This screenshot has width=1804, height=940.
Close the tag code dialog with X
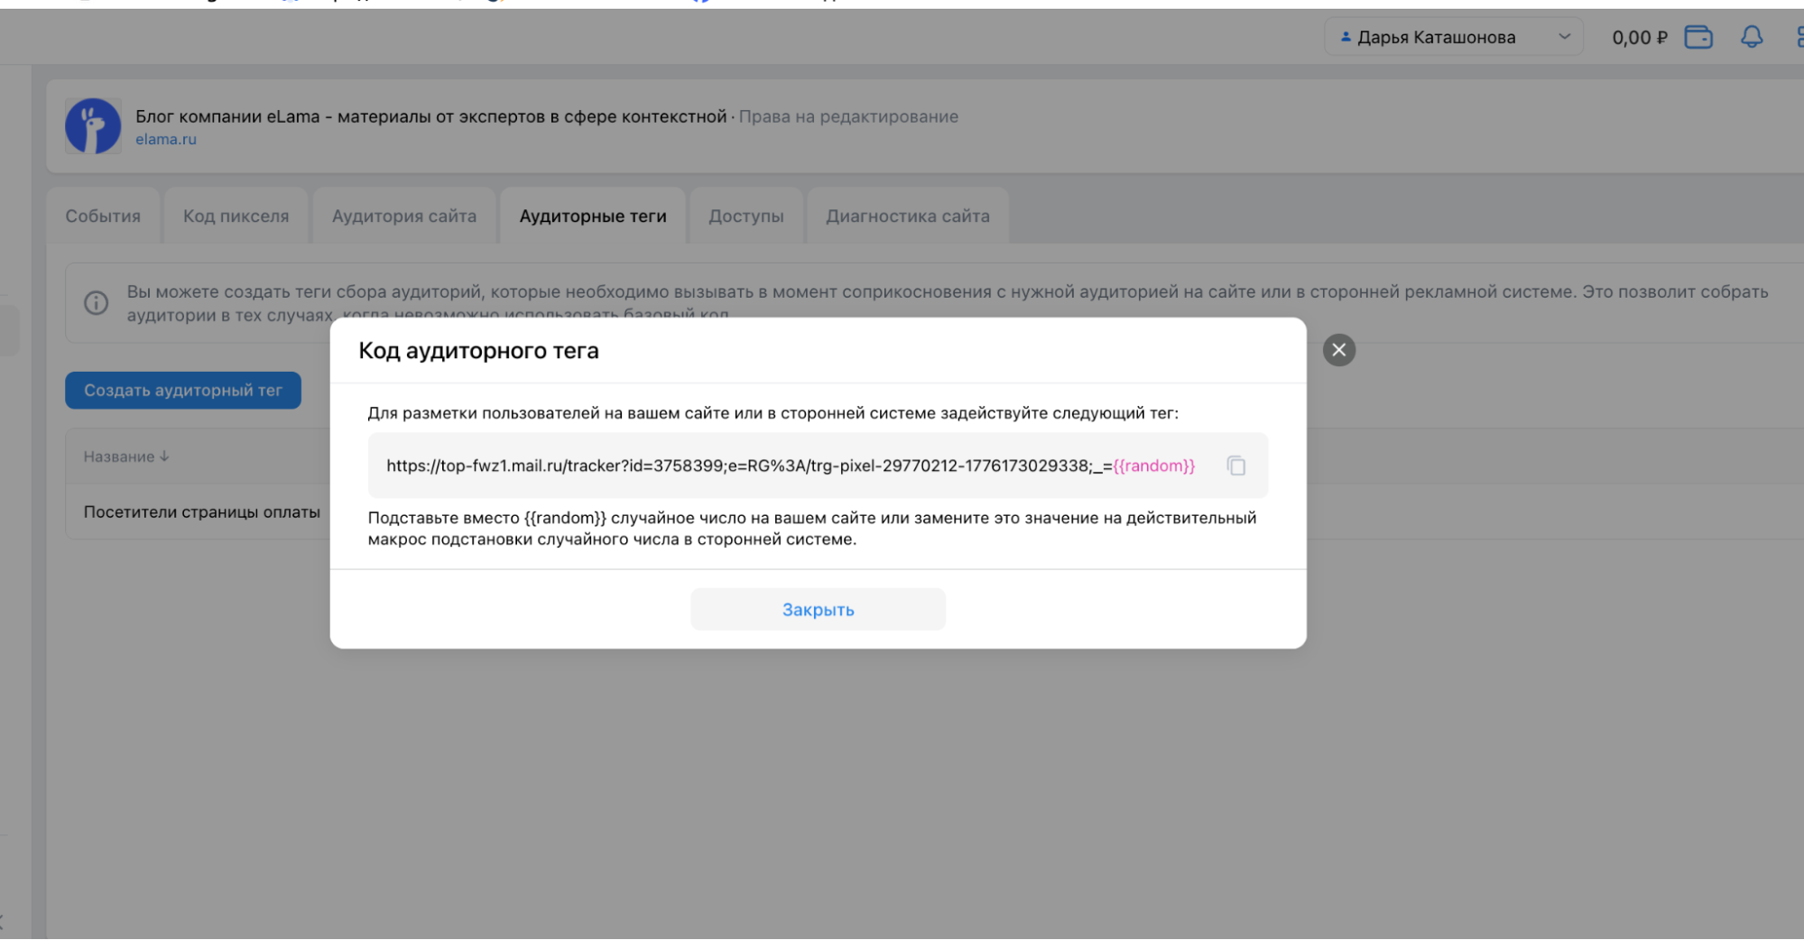pyautogui.click(x=1338, y=350)
